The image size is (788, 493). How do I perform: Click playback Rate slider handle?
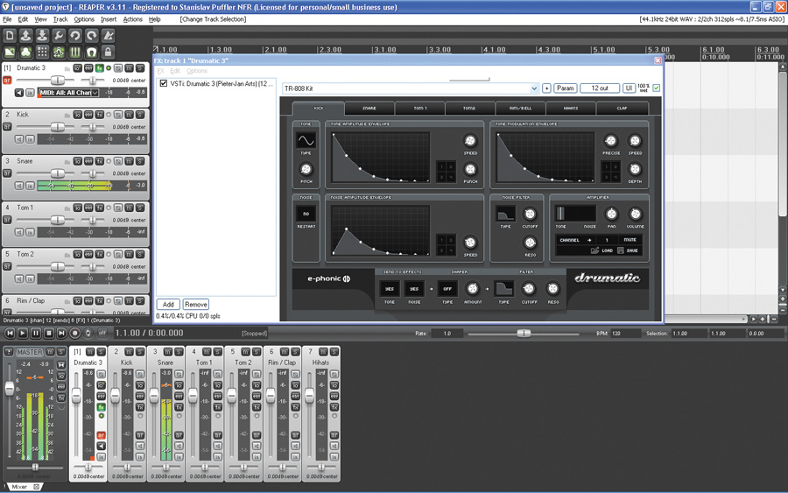(x=524, y=333)
